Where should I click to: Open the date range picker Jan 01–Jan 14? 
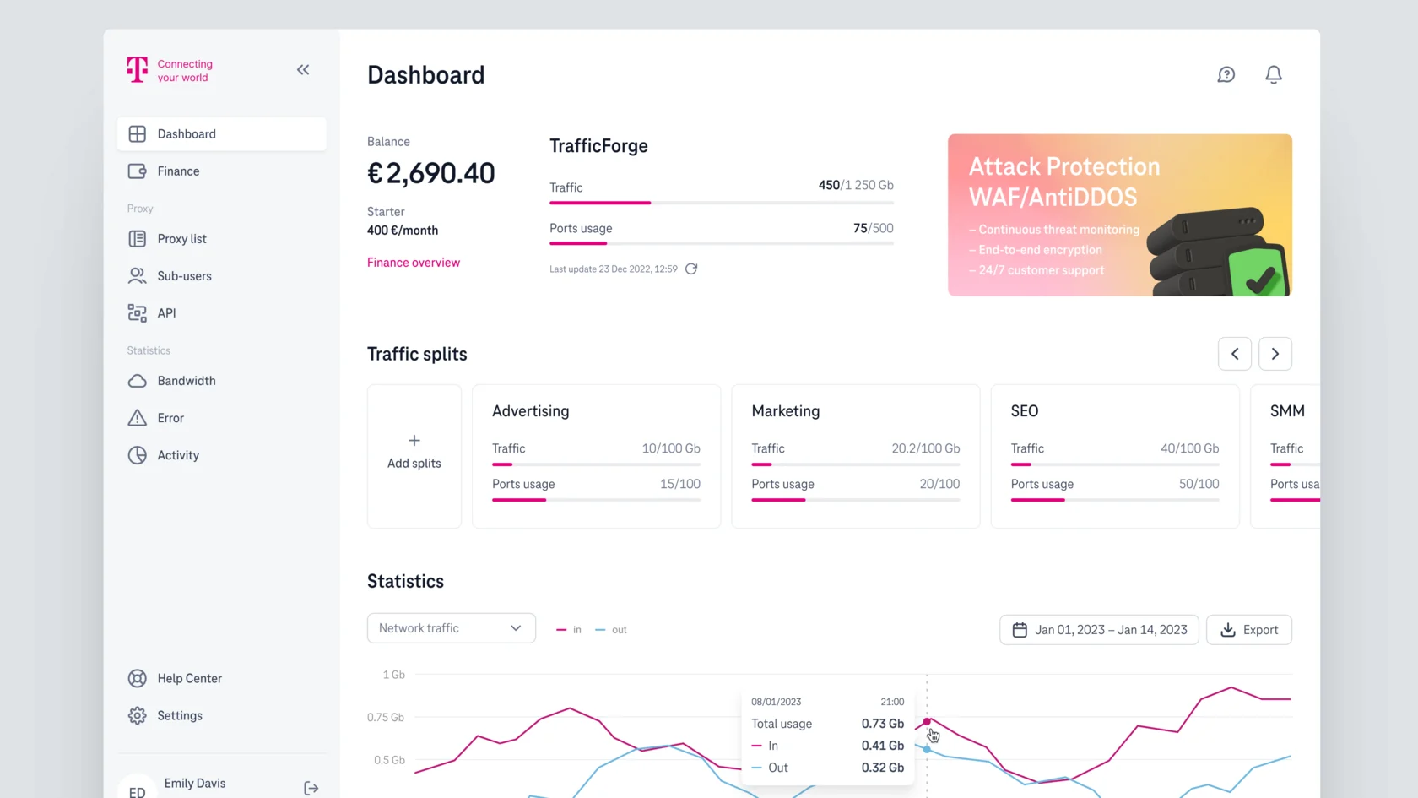(1099, 630)
